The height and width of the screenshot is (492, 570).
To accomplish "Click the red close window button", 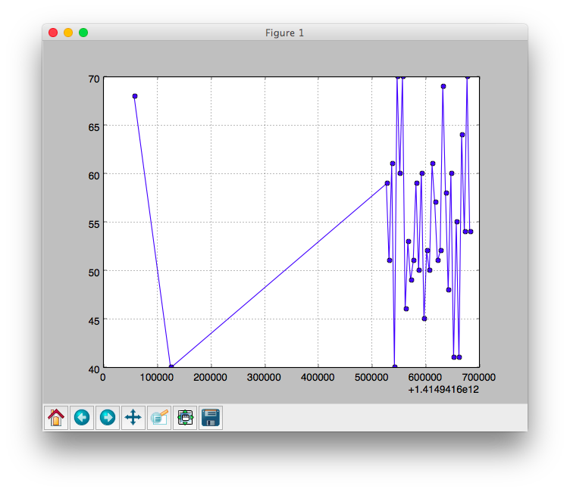I will pyautogui.click(x=53, y=33).
